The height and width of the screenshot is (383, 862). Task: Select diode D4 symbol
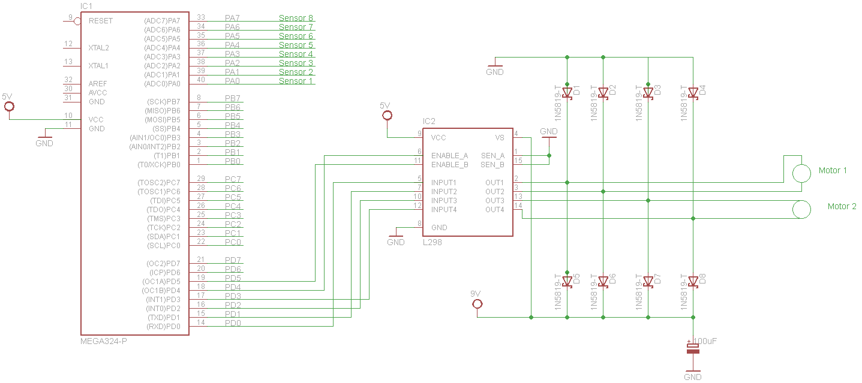click(693, 92)
